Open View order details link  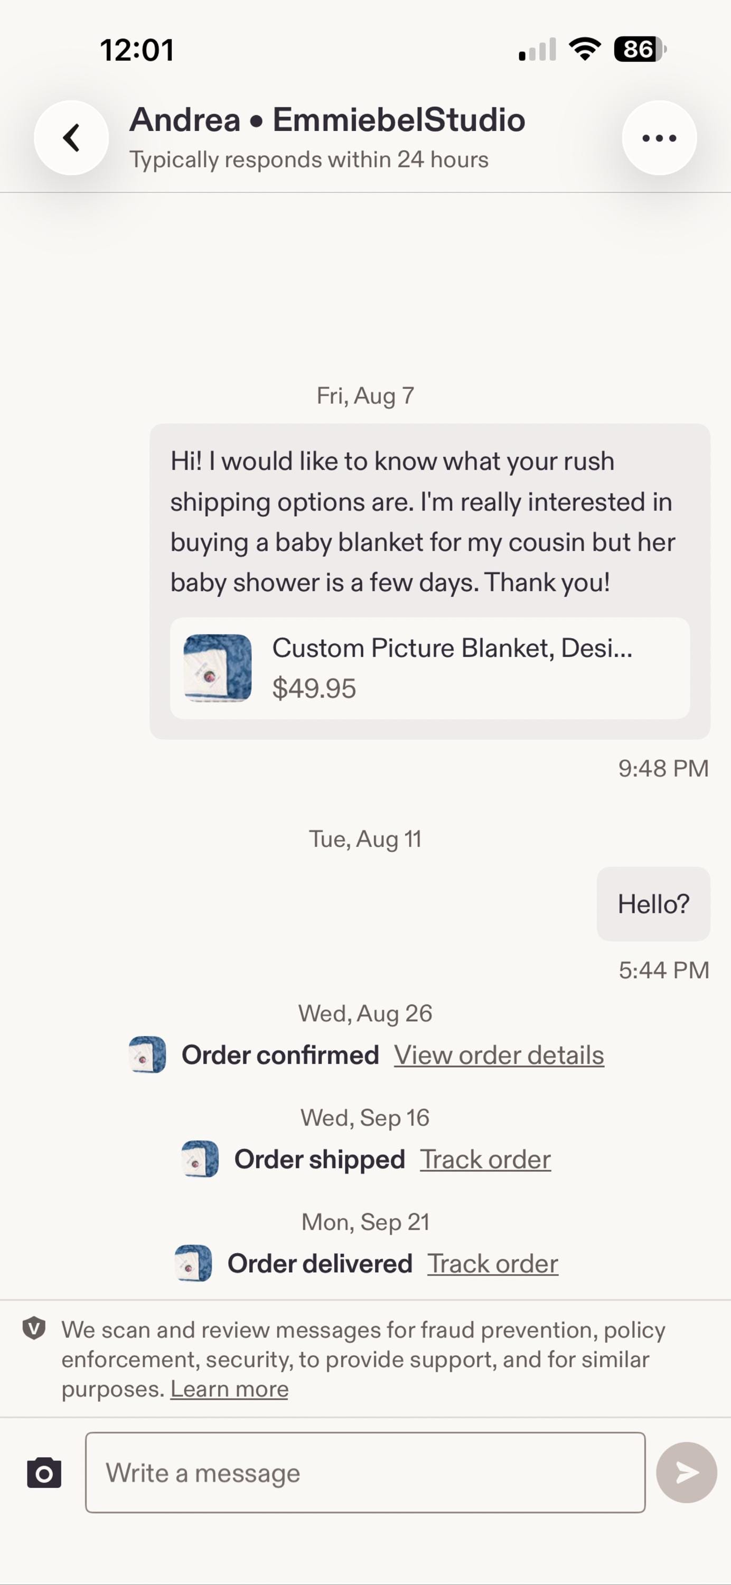coord(499,1055)
